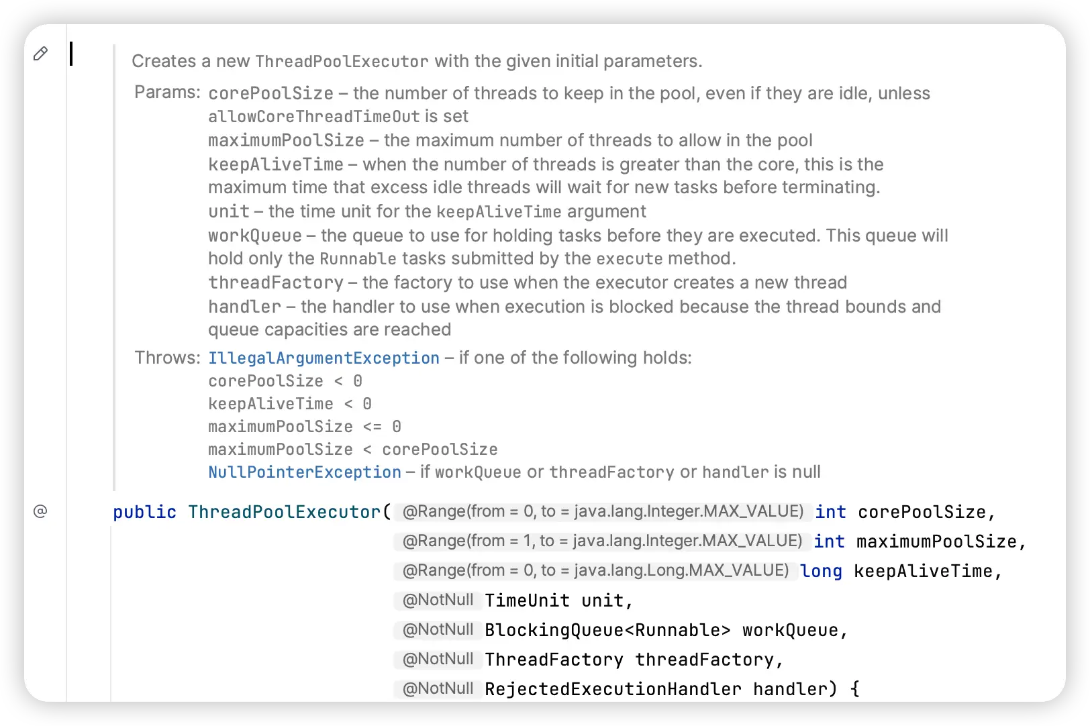Click the @NotNull hint before TimeUnit

[438, 600]
